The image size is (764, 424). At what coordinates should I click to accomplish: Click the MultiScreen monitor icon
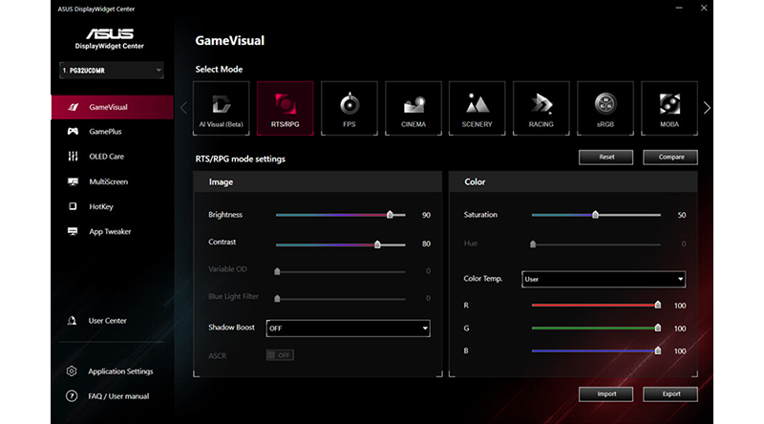point(73,181)
